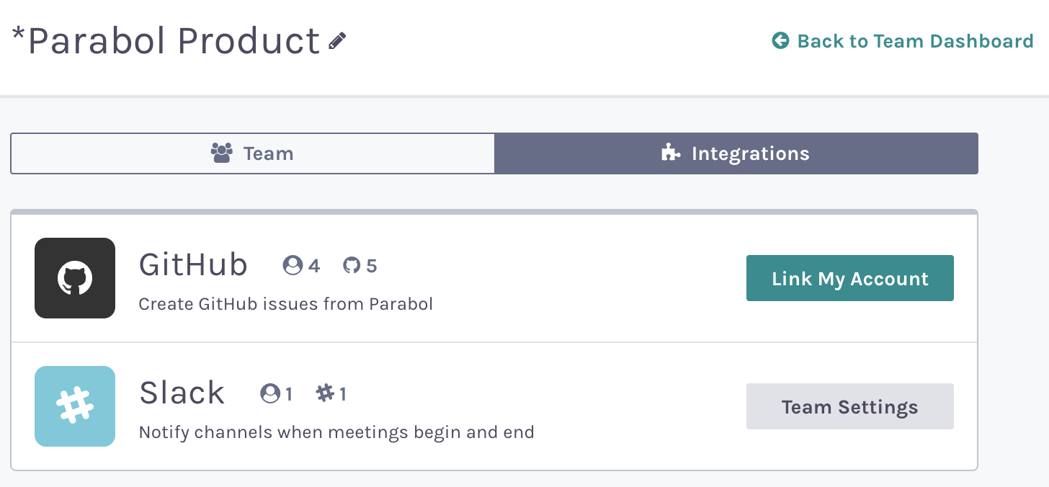
Task: Go back to Team Dashboard link text
Action: (915, 41)
